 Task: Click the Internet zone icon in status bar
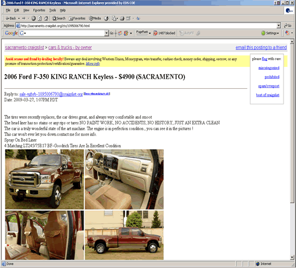point(258,264)
